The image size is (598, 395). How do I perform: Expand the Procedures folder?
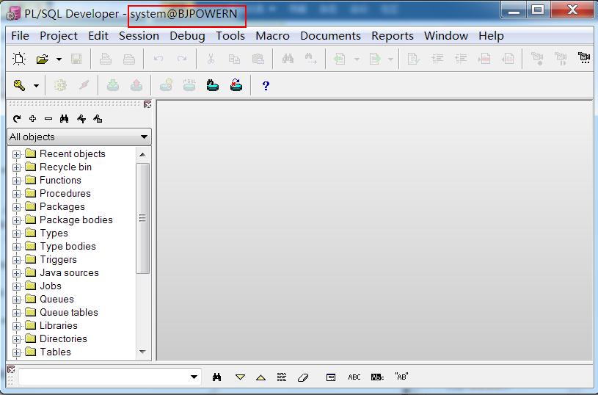(x=16, y=194)
